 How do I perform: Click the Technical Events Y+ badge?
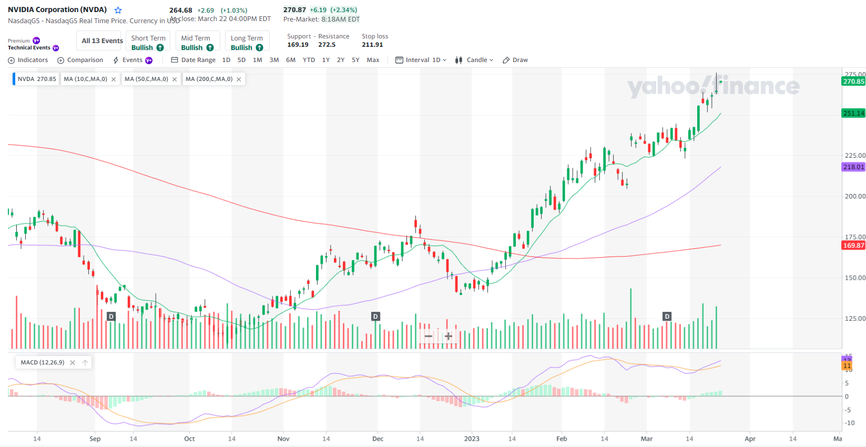click(x=56, y=48)
